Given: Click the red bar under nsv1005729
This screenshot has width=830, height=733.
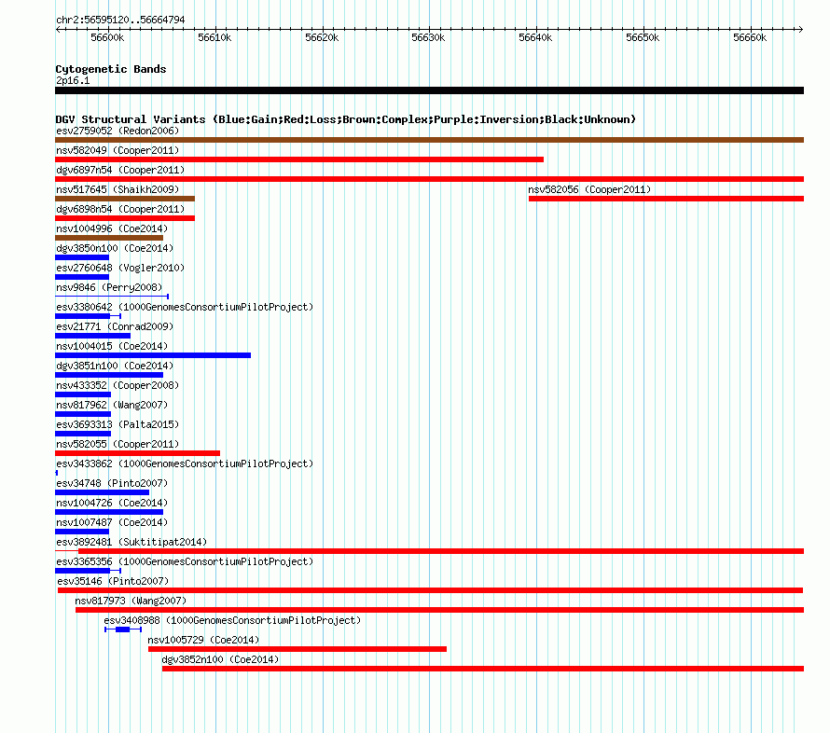Looking at the screenshot, I should (x=297, y=649).
